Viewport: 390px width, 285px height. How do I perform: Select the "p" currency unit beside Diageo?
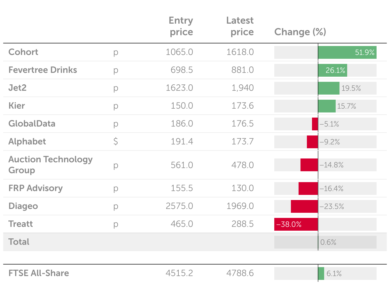[116, 207]
